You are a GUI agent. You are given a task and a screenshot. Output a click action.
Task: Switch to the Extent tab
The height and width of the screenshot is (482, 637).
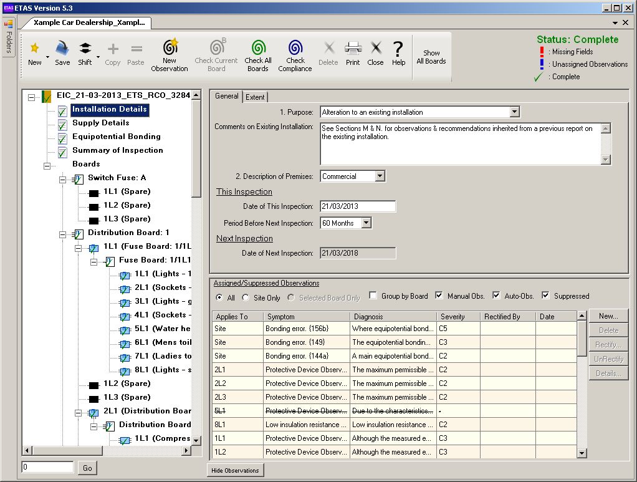tap(255, 97)
